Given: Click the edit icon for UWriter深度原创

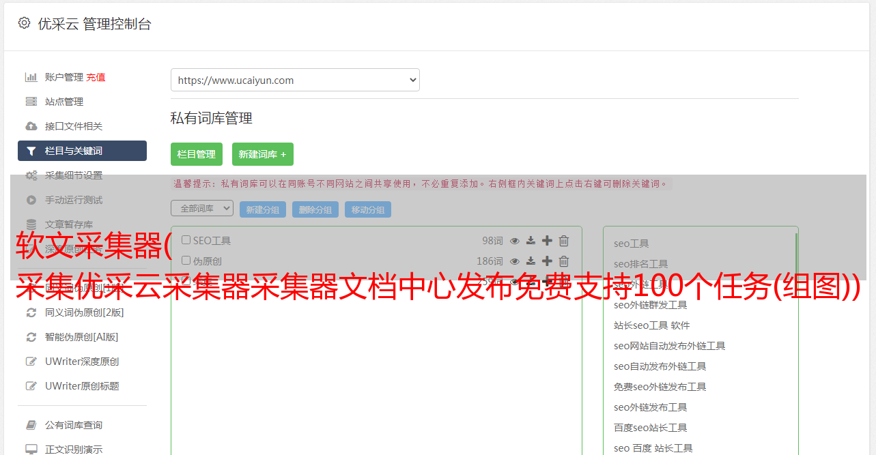Looking at the screenshot, I should pos(31,362).
